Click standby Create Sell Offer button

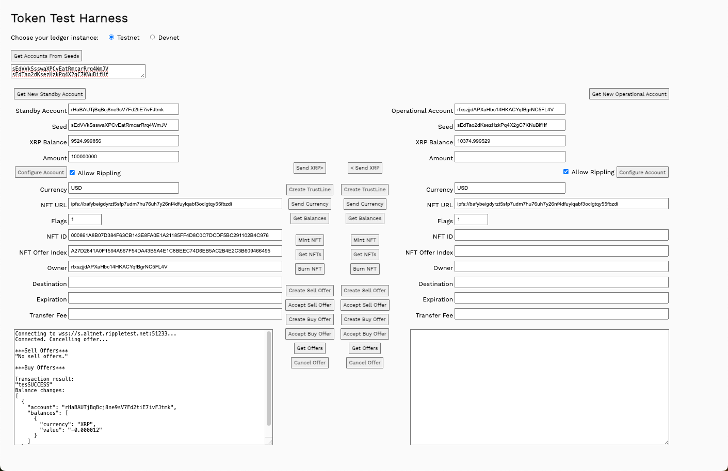point(310,291)
